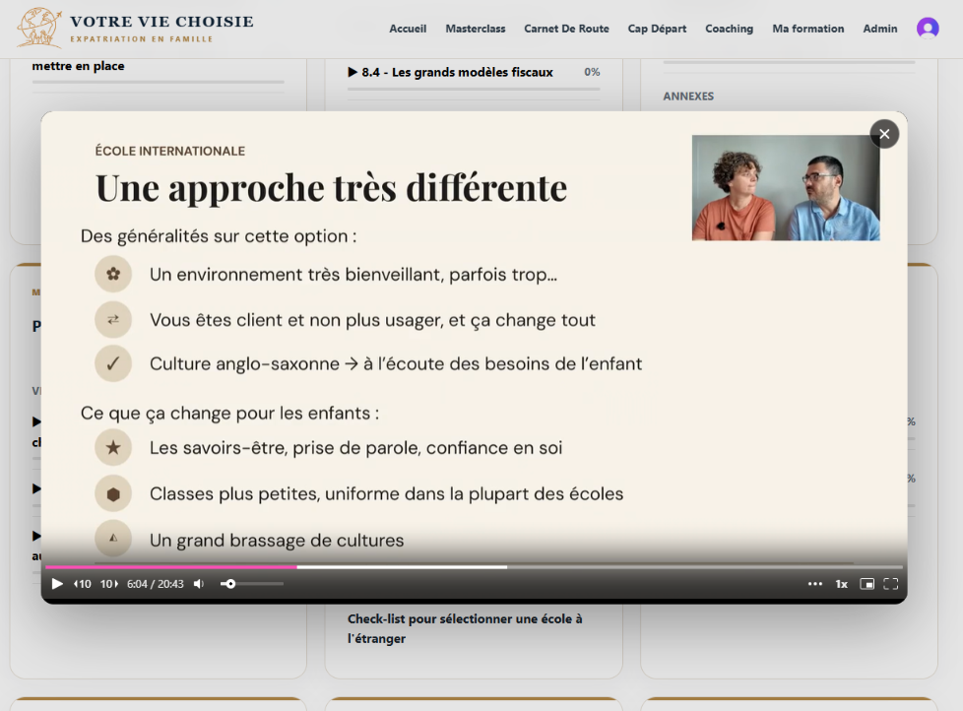The height and width of the screenshot is (711, 963).
Task: Click the text mettre en place
Action: pos(78,66)
